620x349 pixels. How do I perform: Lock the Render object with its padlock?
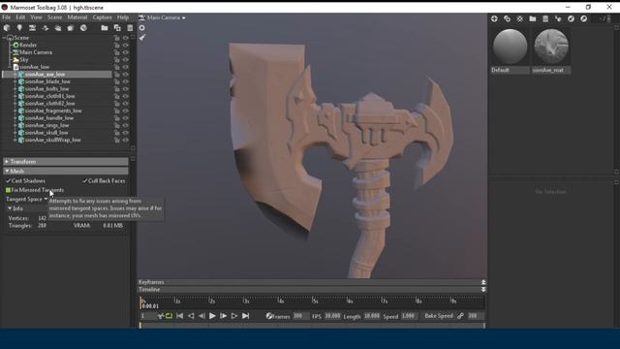[117, 46]
